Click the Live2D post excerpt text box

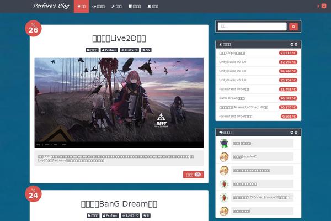(x=119, y=159)
